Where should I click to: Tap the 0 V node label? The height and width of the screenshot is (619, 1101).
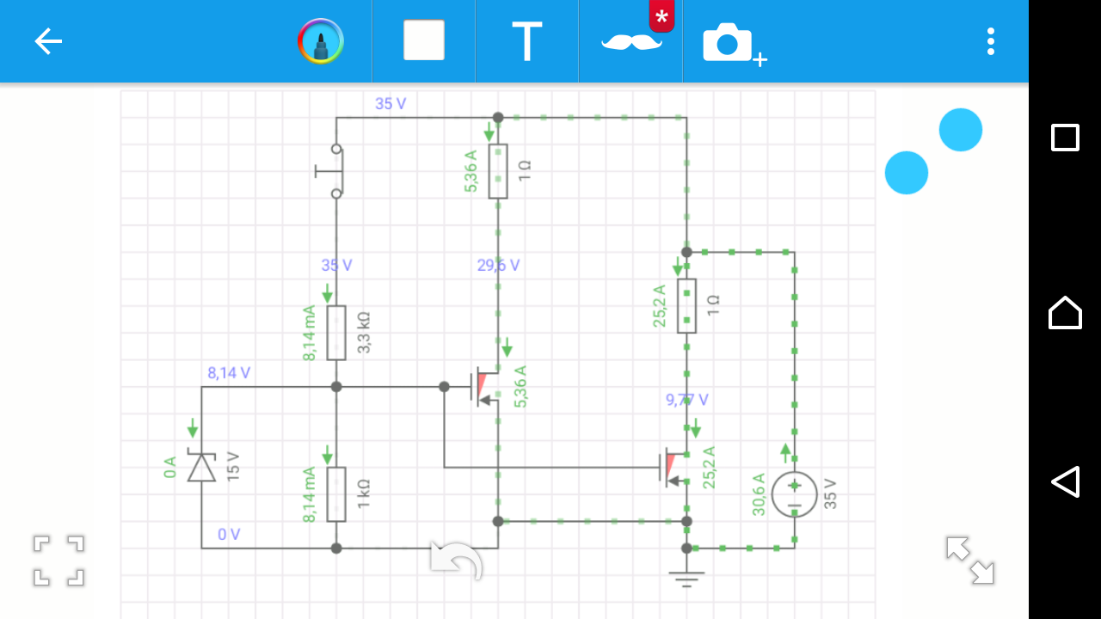pyautogui.click(x=229, y=535)
